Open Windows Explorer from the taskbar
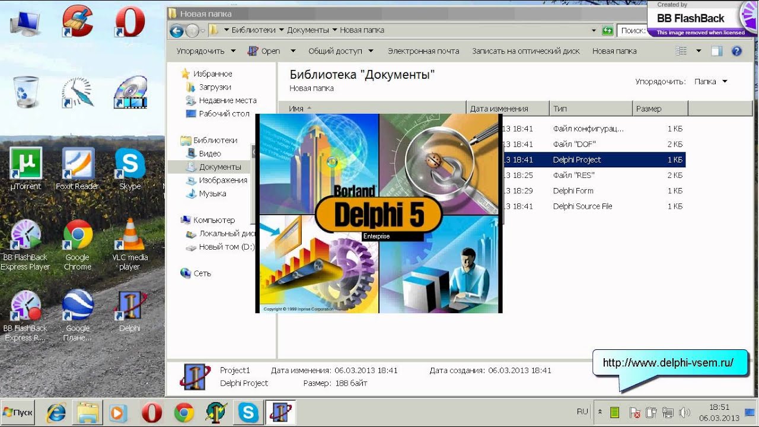 pos(88,412)
